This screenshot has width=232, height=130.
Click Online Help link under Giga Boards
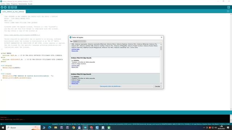click(75, 82)
